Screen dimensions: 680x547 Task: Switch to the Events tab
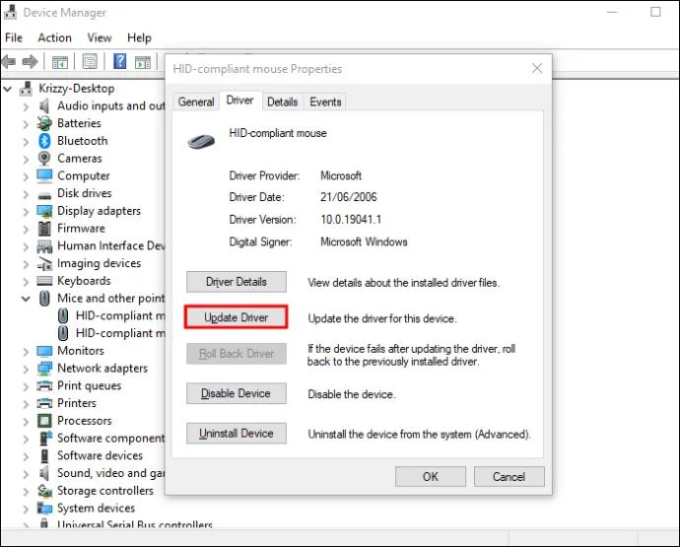[x=325, y=102]
